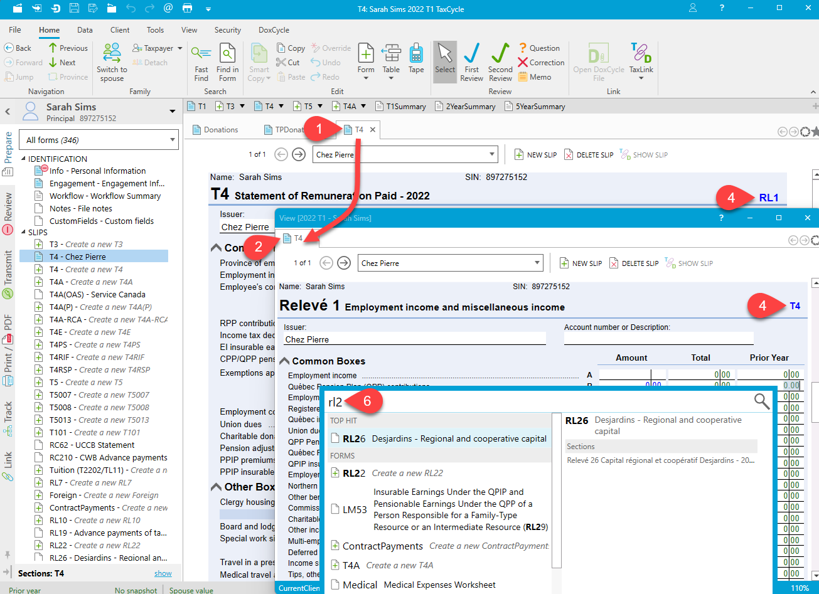Screen dimensions: 819x594
Task: Click the show link beside Sections: T4
Action: tap(163, 573)
